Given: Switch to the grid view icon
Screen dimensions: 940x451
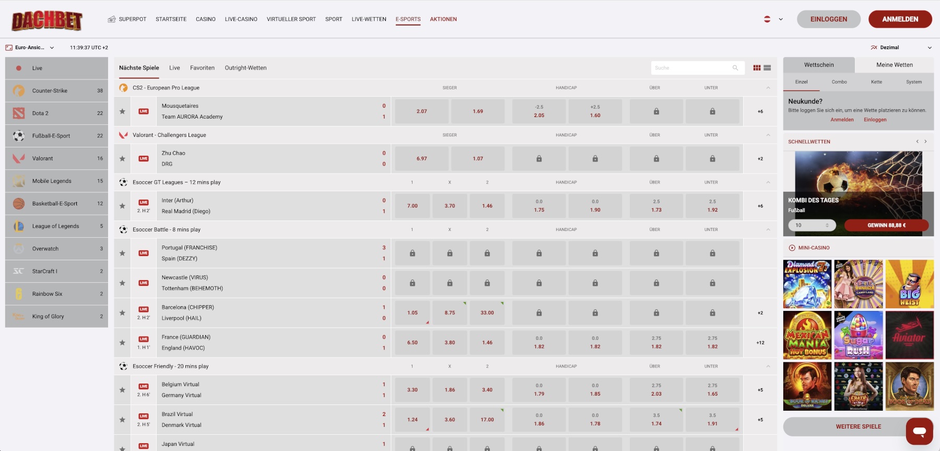Looking at the screenshot, I should [x=757, y=68].
